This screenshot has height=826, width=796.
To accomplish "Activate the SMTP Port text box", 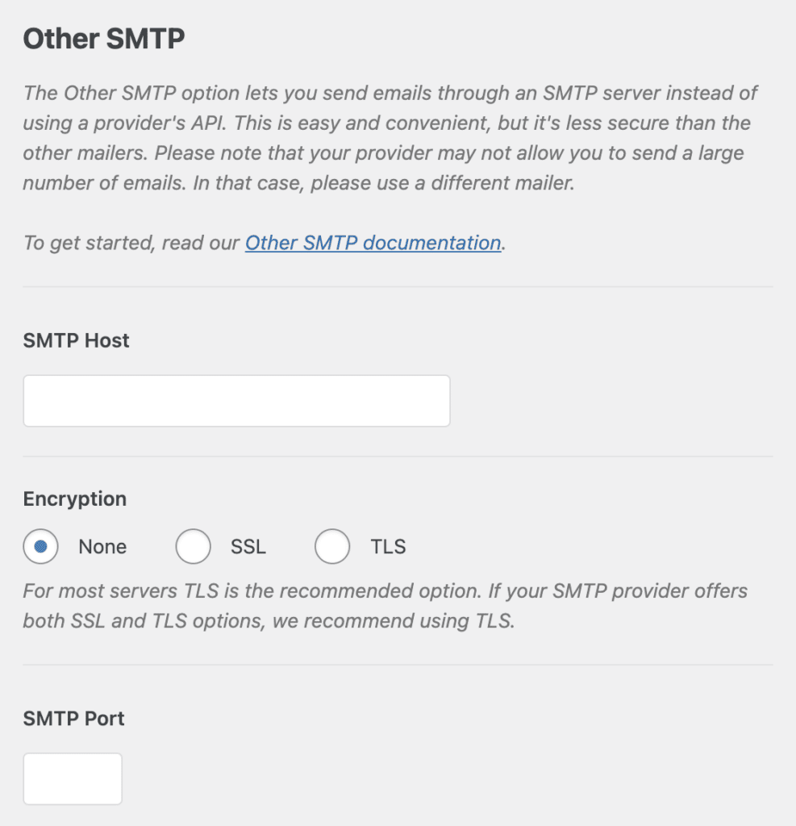I will 73,778.
